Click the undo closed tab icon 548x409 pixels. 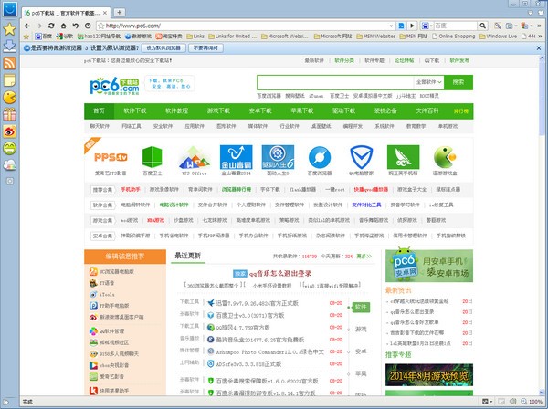click(76, 26)
